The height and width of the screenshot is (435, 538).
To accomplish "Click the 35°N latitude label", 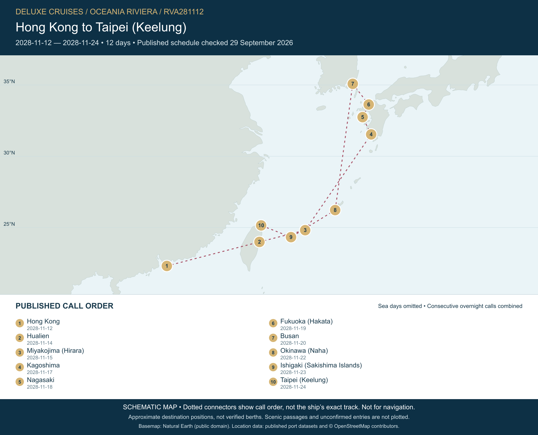I will [x=9, y=82].
